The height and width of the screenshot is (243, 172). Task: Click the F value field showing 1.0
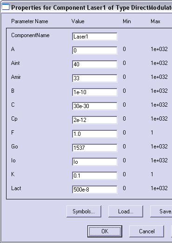click(x=95, y=134)
